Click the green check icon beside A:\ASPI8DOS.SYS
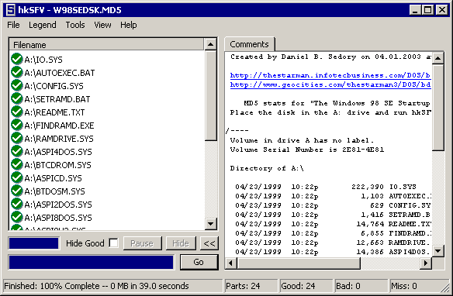This screenshot has width=453, height=296. [x=17, y=217]
